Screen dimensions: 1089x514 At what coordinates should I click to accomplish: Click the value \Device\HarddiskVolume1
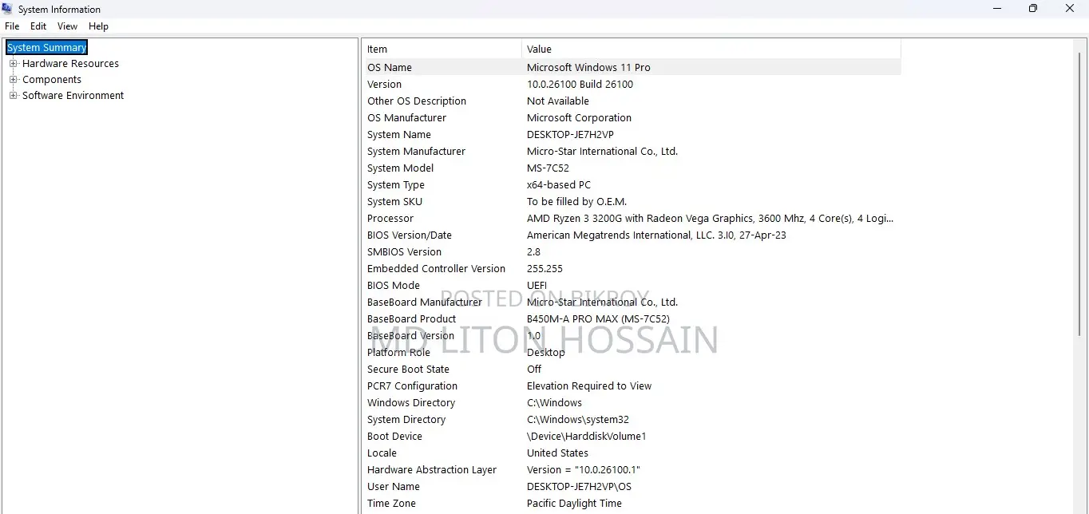tap(586, 437)
